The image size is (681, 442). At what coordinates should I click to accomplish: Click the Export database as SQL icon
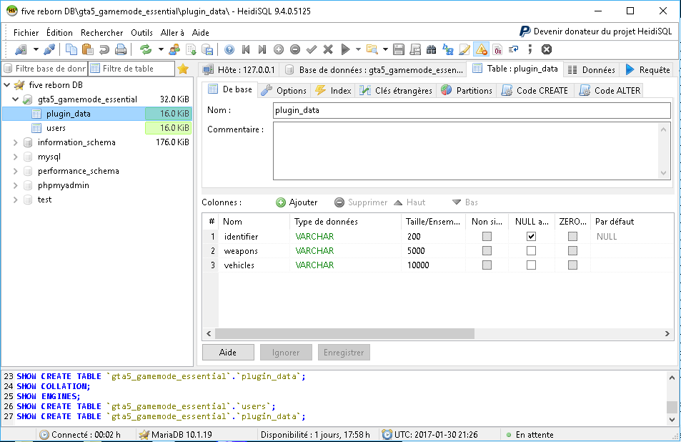coord(208,49)
